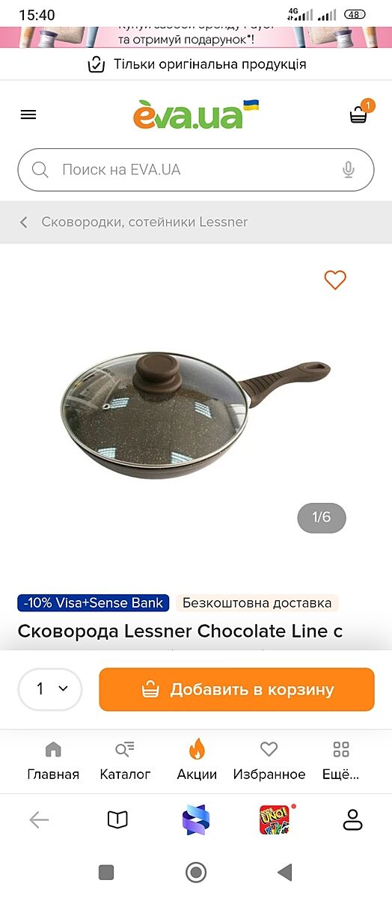Screen dimensions: 392x898
Task: Click the EVA.UA logo
Action: 196,114
